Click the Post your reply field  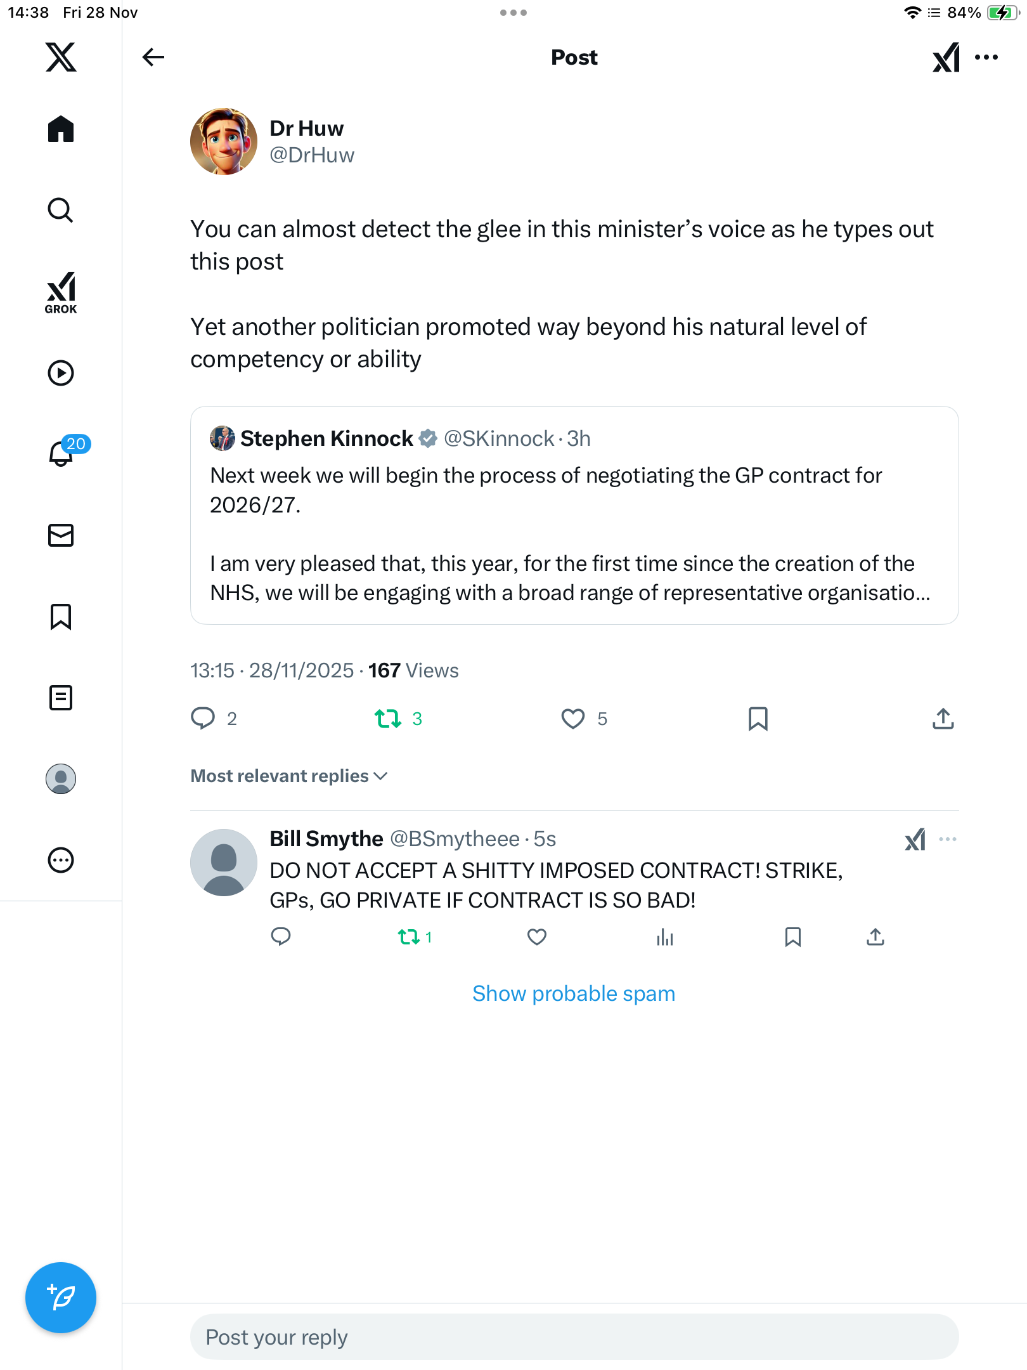coord(574,1337)
